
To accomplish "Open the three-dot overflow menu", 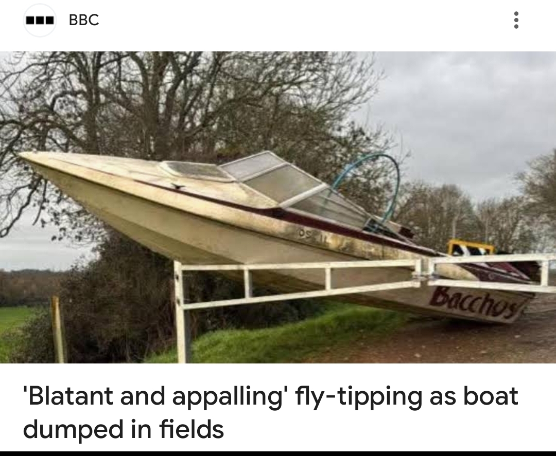I will point(516,20).
